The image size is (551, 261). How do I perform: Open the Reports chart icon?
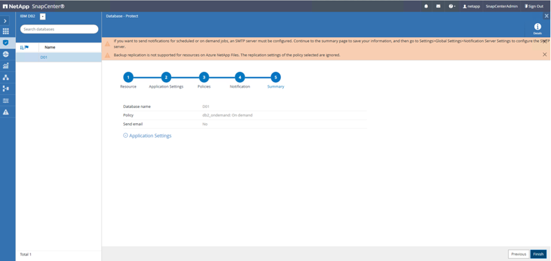tap(5, 66)
